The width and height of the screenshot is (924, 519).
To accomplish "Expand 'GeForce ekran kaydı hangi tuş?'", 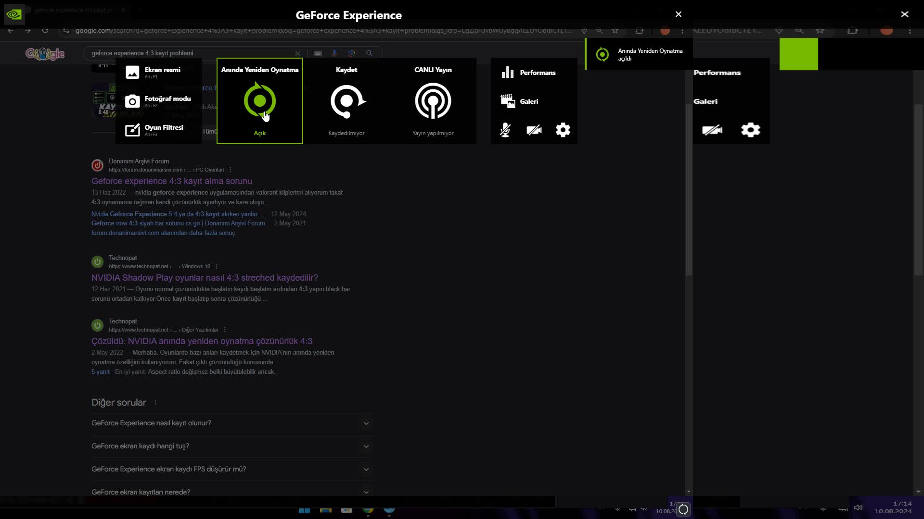I will point(232,446).
